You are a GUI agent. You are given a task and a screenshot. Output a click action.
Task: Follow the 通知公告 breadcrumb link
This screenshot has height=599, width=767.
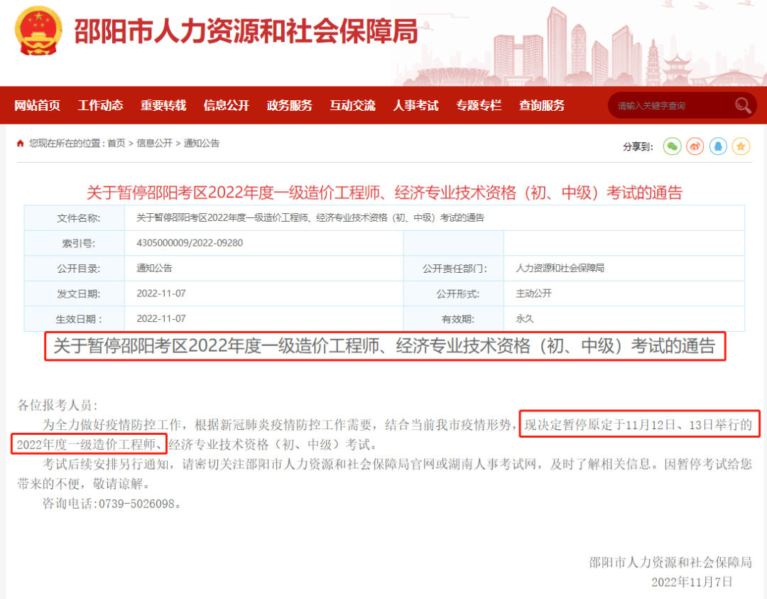(202, 144)
